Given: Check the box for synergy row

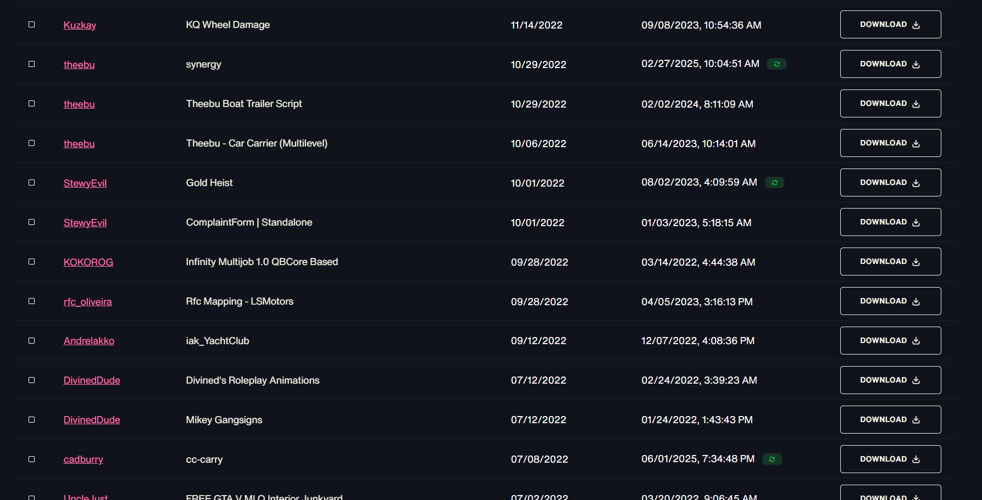Looking at the screenshot, I should tap(32, 64).
